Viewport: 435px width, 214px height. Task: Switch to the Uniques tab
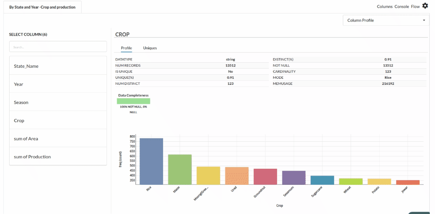[x=150, y=48]
